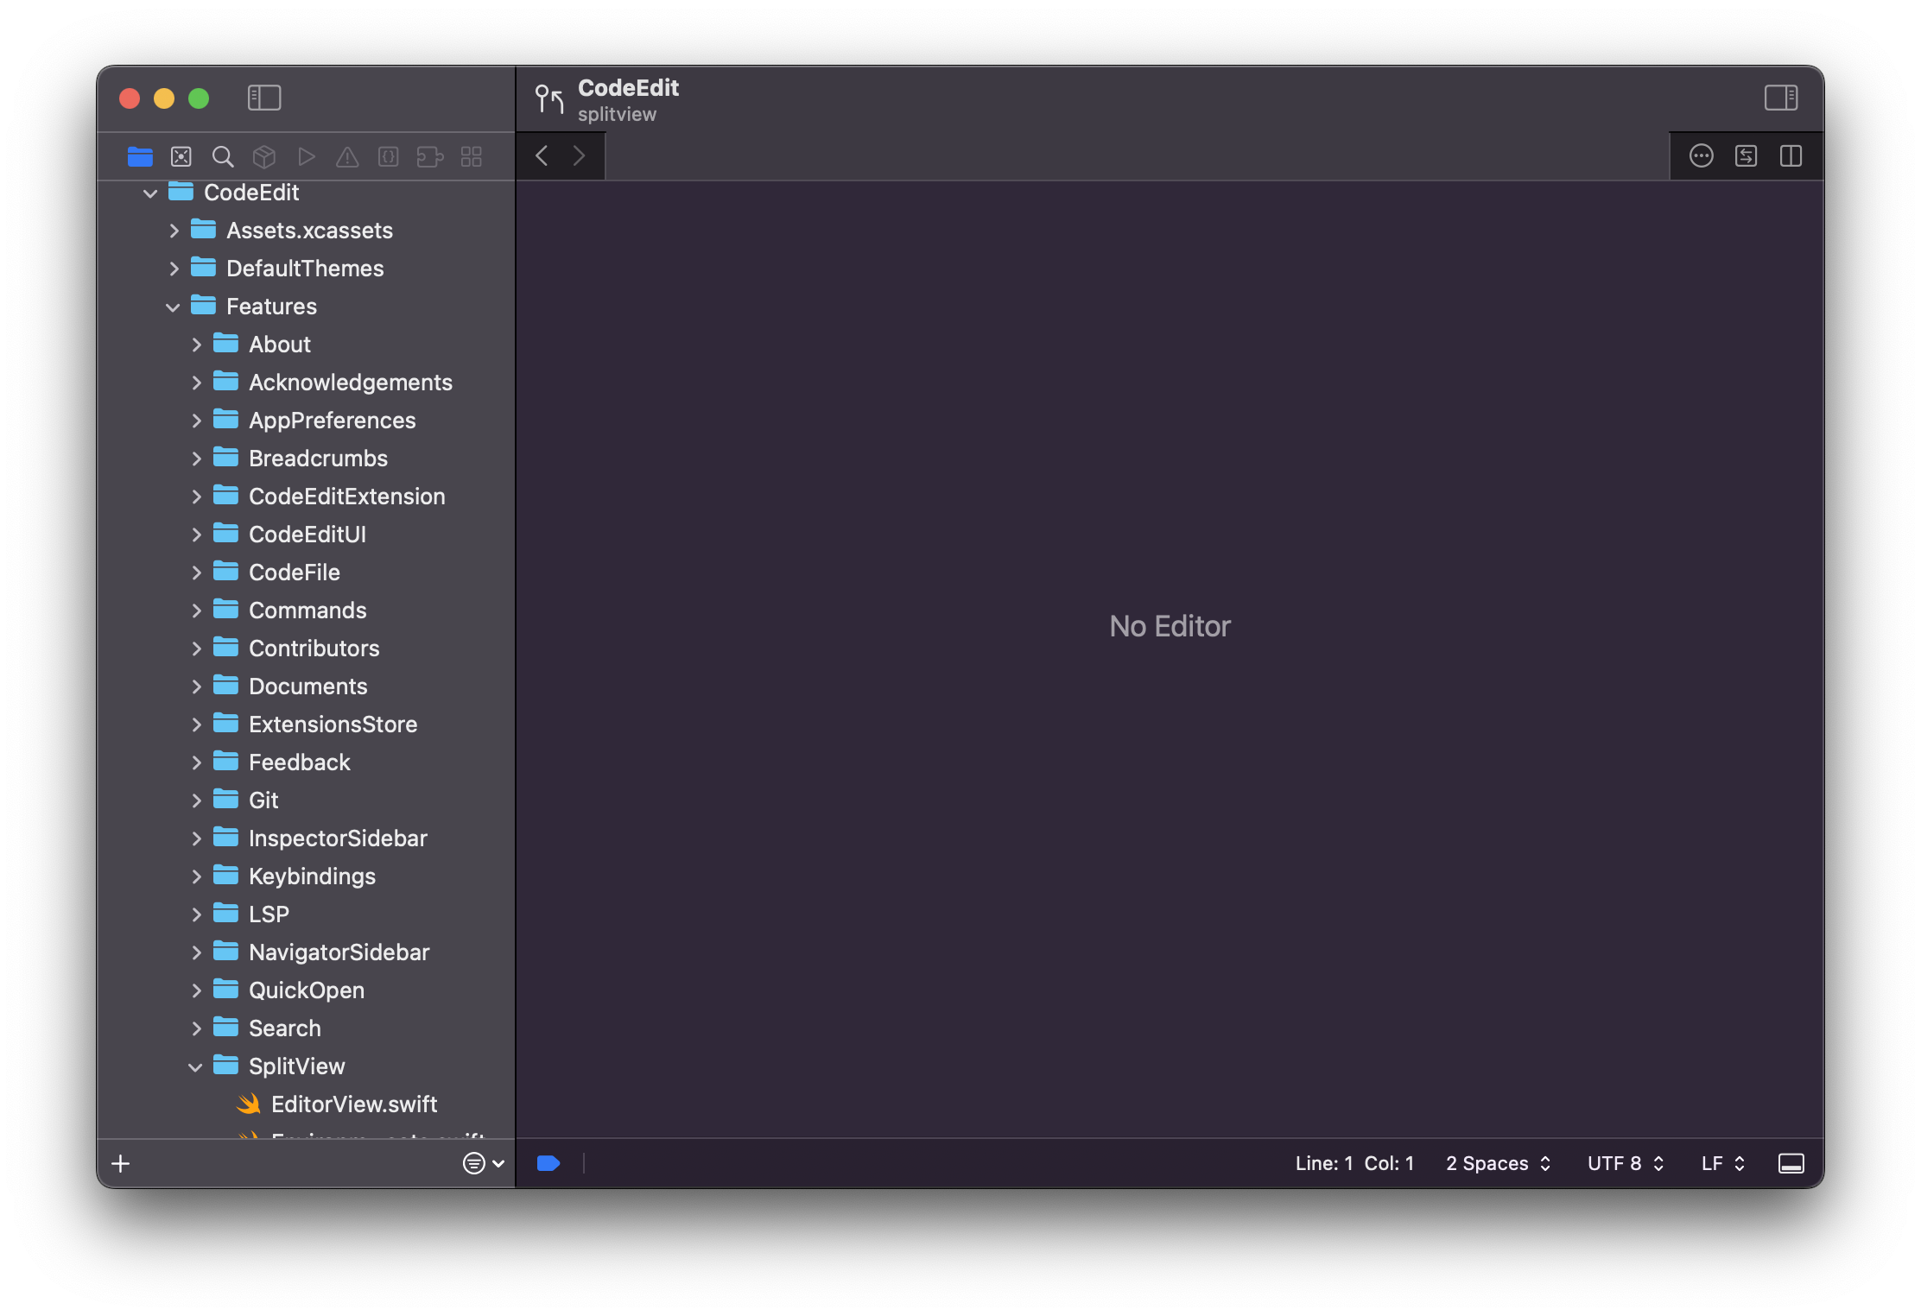
Task: Select the Documents folder
Action: coord(307,686)
